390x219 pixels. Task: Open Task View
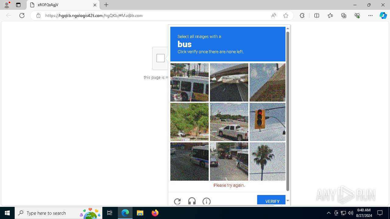tap(110, 213)
